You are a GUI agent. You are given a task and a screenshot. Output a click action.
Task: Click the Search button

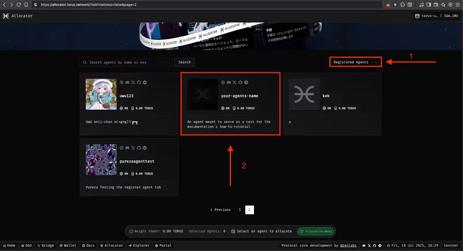click(x=184, y=62)
